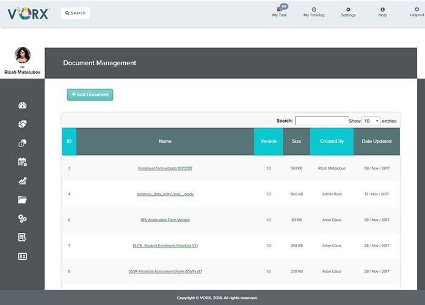This screenshot has height=305, width=425.
Task: Open the folder documents icon in sidebar
Action: [x=23, y=199]
